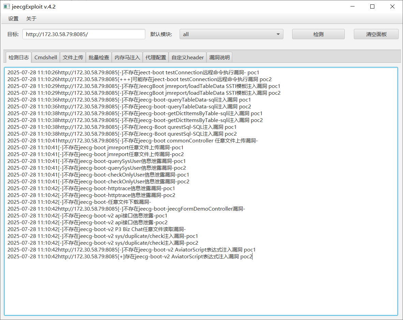The width and height of the screenshot is (403, 320).
Task: Click the 检测 button
Action: point(318,34)
